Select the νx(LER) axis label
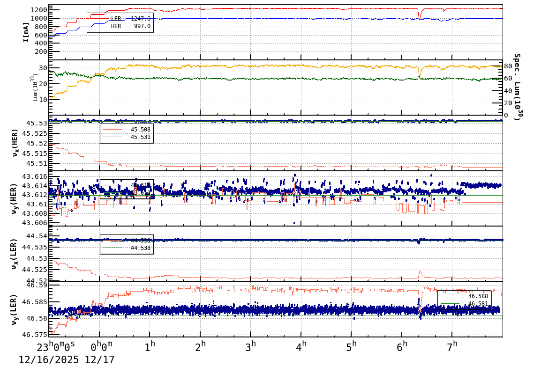The height and width of the screenshot is (366, 541). [15, 254]
